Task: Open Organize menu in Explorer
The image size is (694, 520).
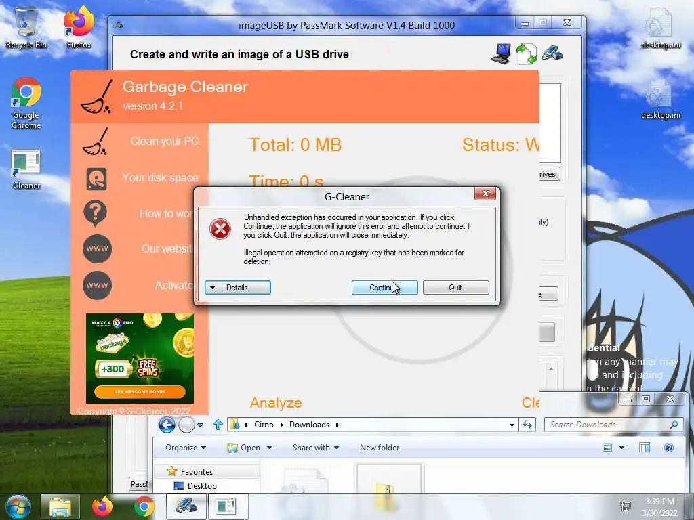Action: pos(186,448)
